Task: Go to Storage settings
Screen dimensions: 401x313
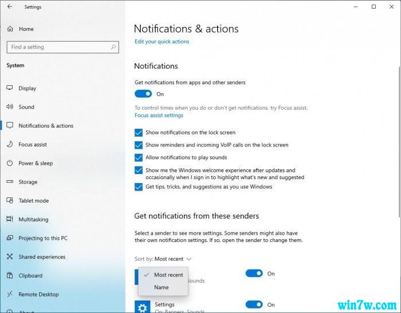Action: [28, 182]
